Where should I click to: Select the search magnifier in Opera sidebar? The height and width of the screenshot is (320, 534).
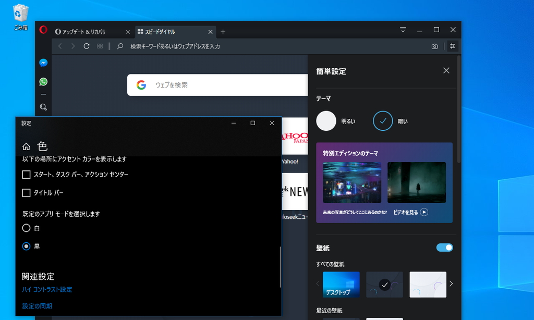(x=43, y=107)
